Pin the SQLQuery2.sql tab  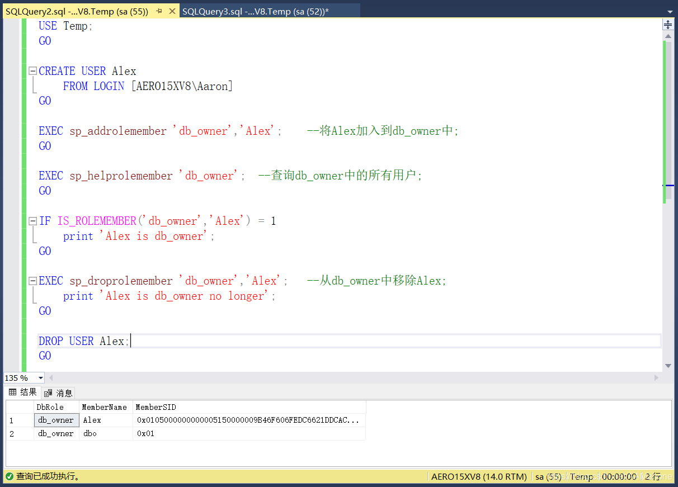click(159, 11)
